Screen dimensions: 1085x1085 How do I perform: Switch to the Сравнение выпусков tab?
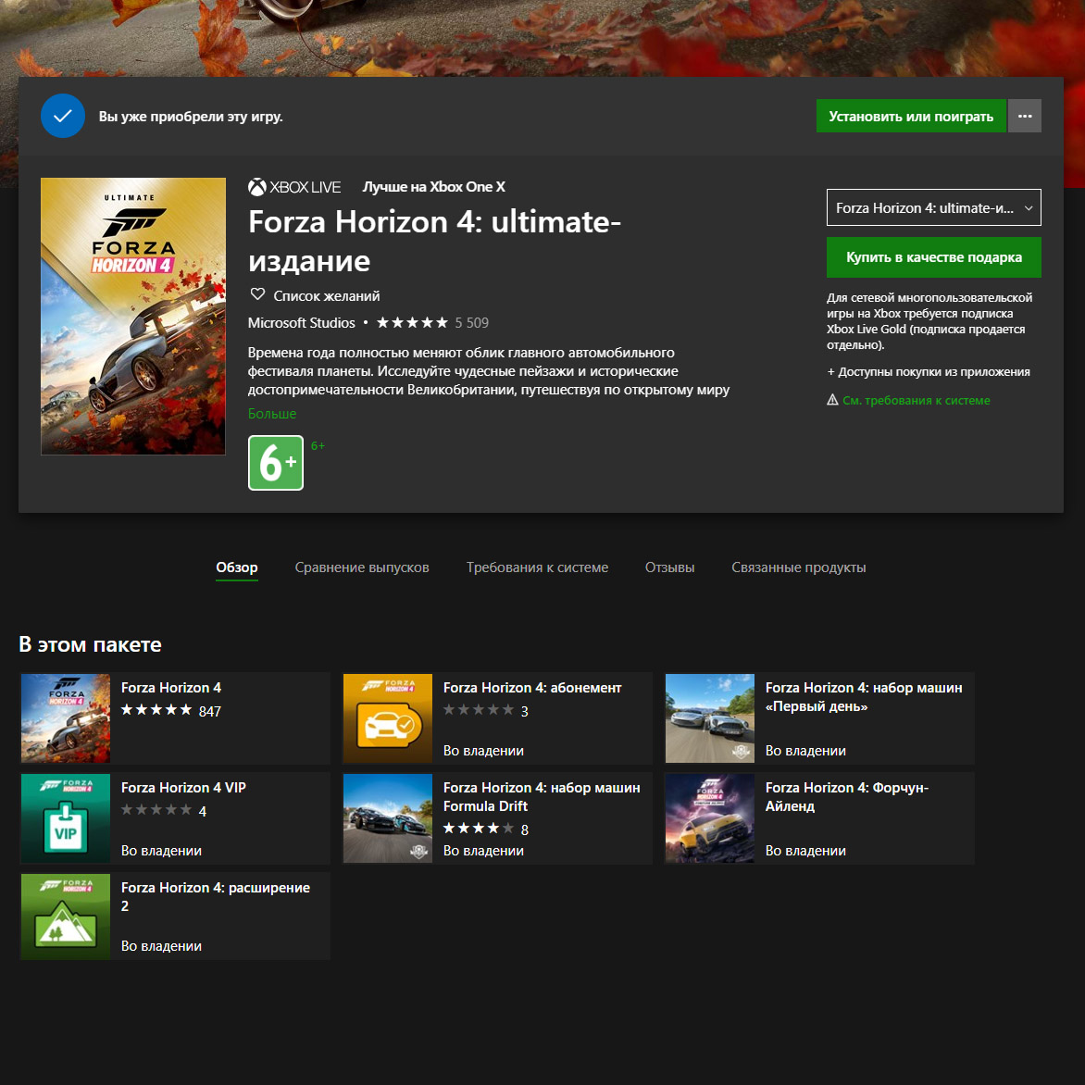[x=362, y=567]
